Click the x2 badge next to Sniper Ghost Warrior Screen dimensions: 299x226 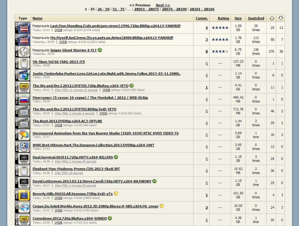(100, 50)
